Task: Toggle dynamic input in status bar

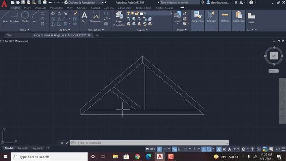Action: click(175, 149)
